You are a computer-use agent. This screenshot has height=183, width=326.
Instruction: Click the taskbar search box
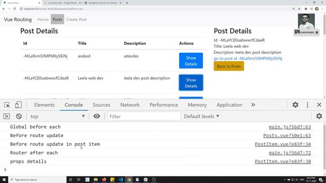tap(37, 179)
